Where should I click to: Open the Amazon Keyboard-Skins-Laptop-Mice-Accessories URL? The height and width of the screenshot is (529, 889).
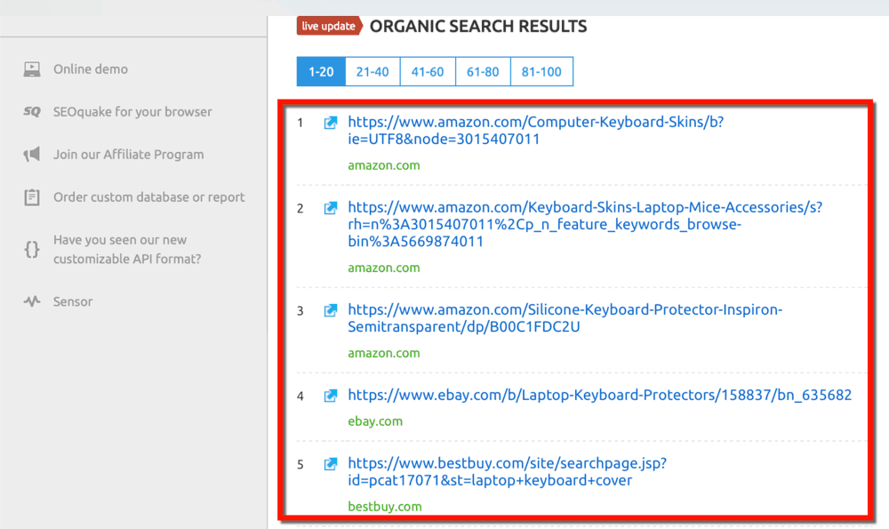pyautogui.click(x=585, y=224)
